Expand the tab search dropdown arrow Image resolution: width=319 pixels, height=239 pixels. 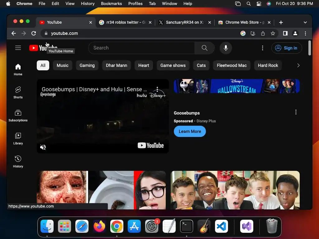pos(305,22)
